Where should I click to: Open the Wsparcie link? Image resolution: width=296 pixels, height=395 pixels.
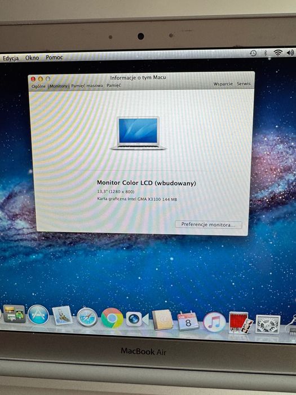pos(223,84)
